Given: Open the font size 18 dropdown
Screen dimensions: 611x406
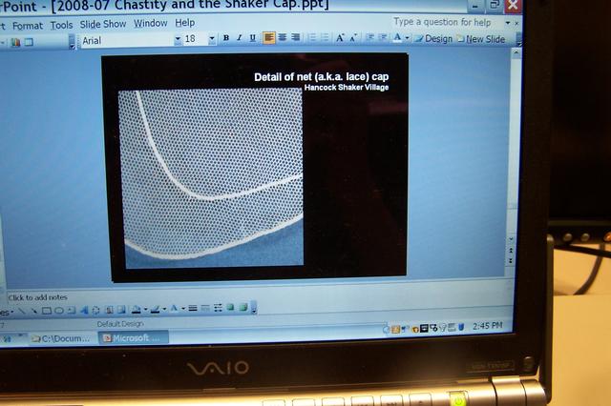Looking at the screenshot, I should point(212,39).
